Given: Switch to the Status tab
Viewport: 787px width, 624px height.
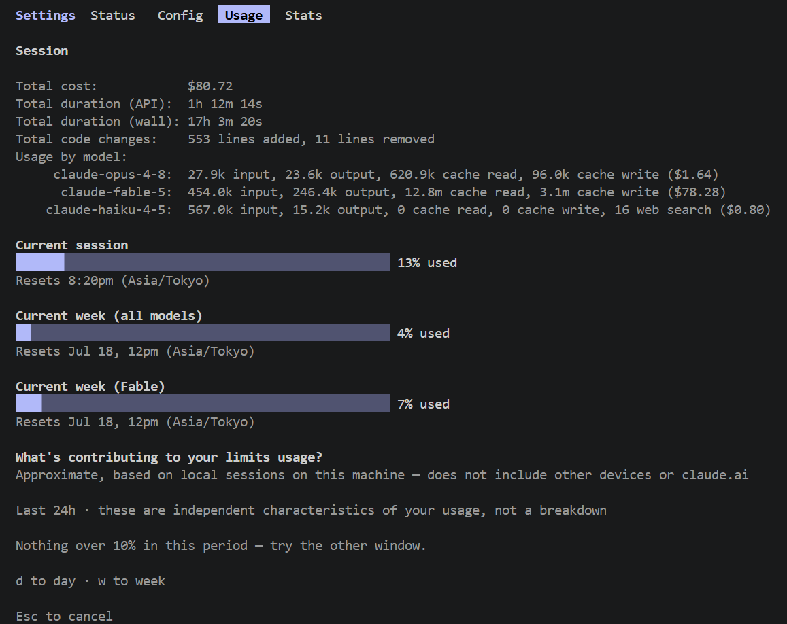Looking at the screenshot, I should click(x=112, y=16).
